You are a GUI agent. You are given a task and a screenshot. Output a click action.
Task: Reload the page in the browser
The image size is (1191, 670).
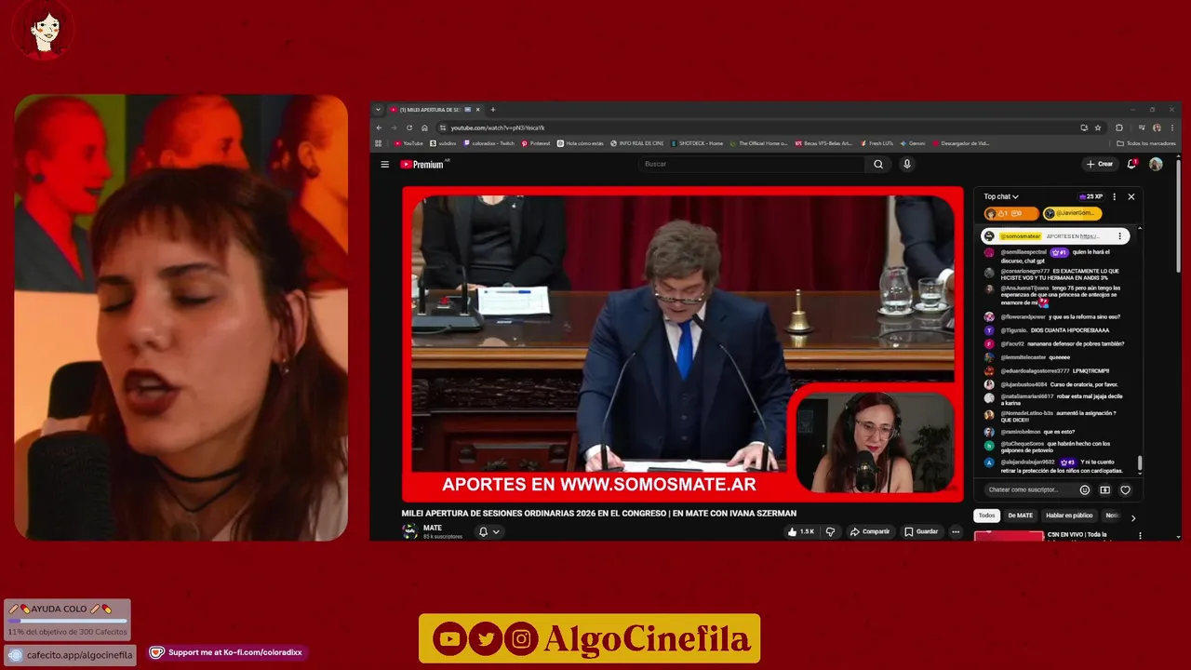408,127
